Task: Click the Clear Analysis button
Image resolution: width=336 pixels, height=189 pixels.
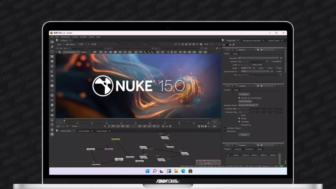Action: click(245, 101)
